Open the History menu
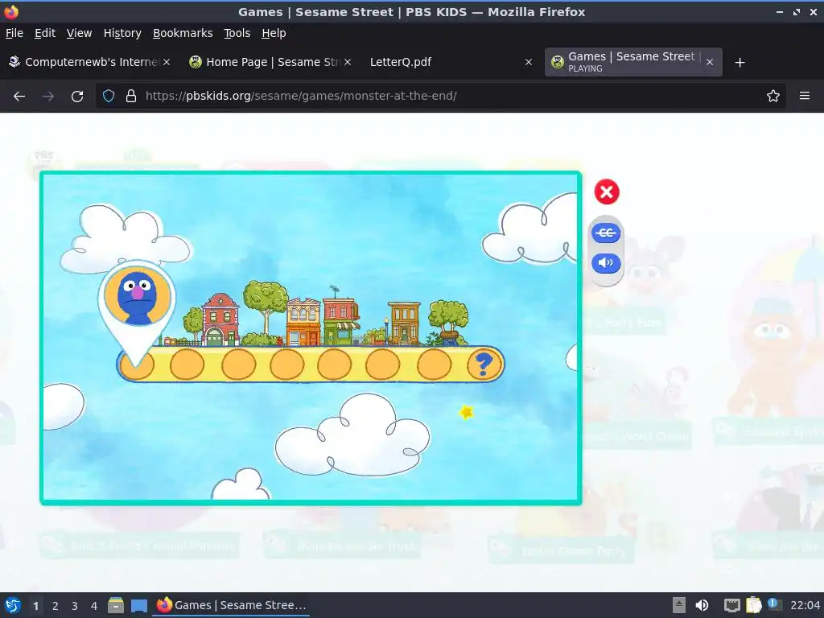 122,33
